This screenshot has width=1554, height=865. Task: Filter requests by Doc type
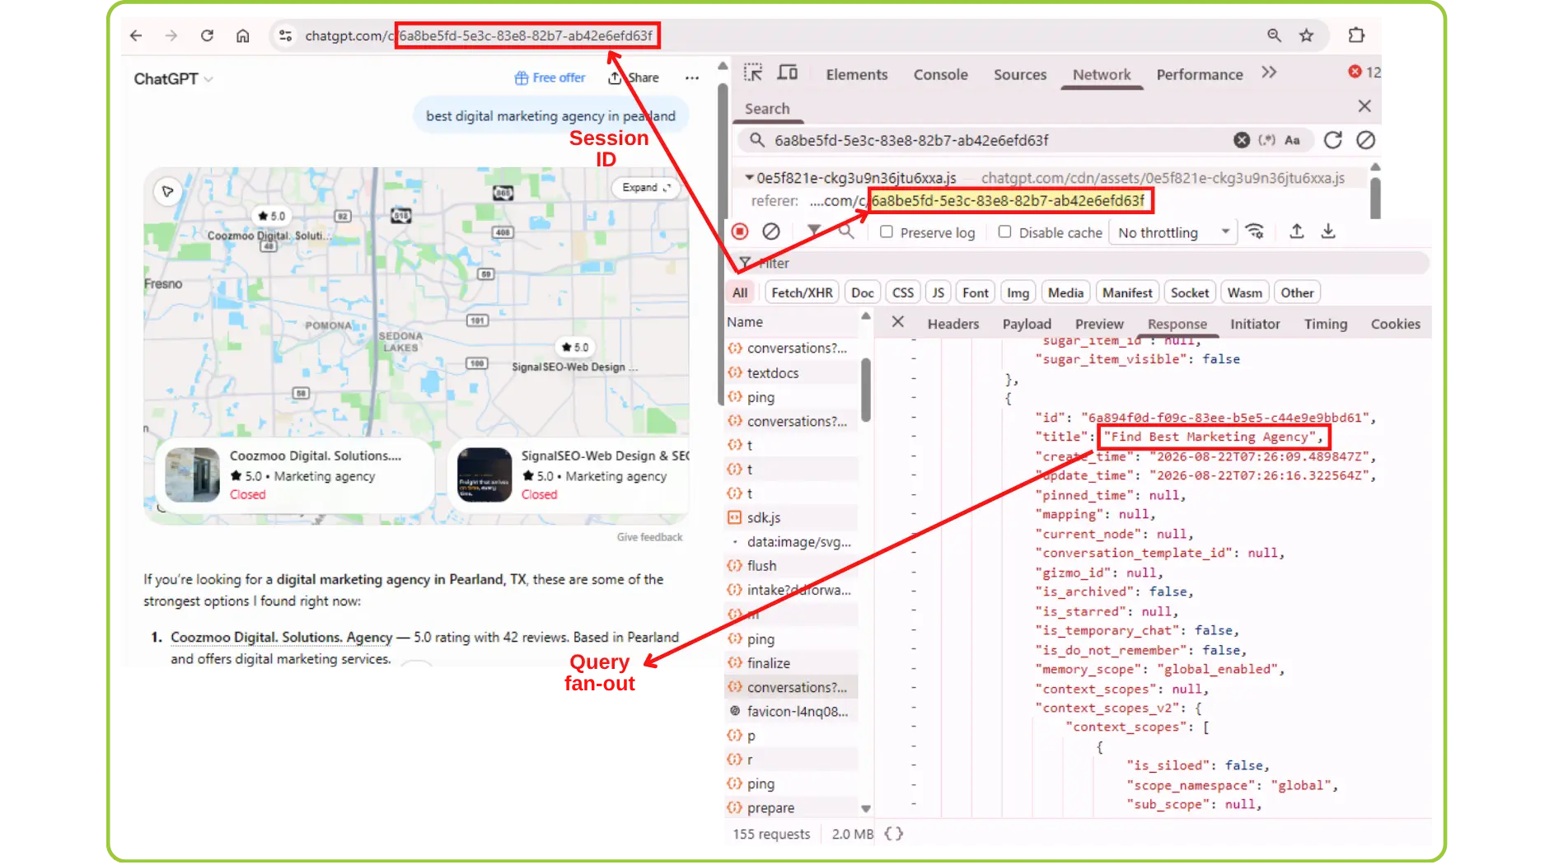tap(862, 292)
